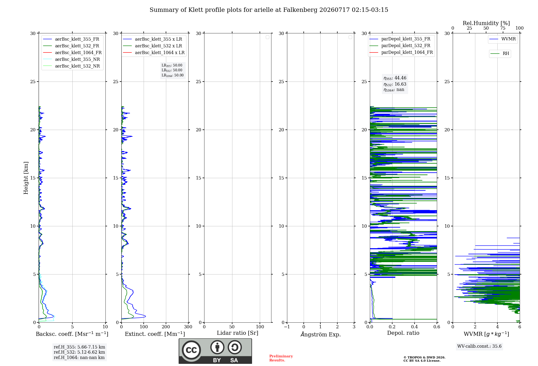Click the TROPOS & DWD 2026 copyright notice
Viewport: 538px width, 366px height.
424,359
